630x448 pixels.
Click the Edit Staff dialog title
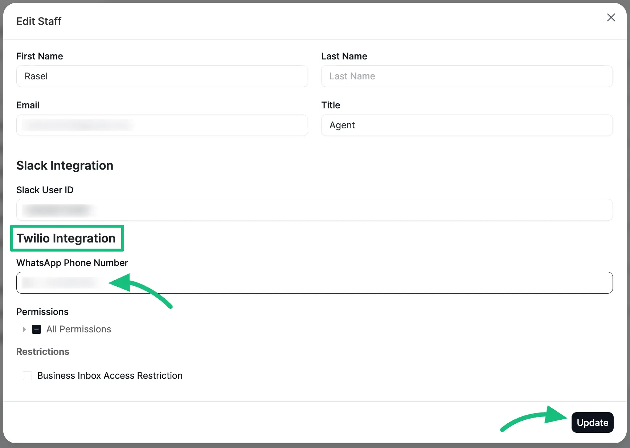click(x=39, y=21)
